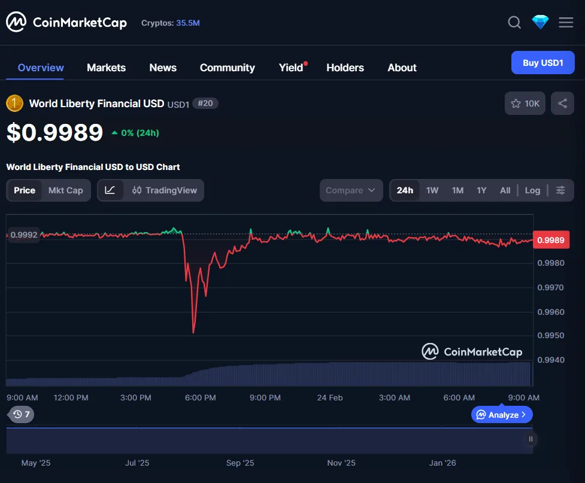Open the chart settings sliders icon
Viewport: 585px width, 483px height.
pyautogui.click(x=560, y=190)
